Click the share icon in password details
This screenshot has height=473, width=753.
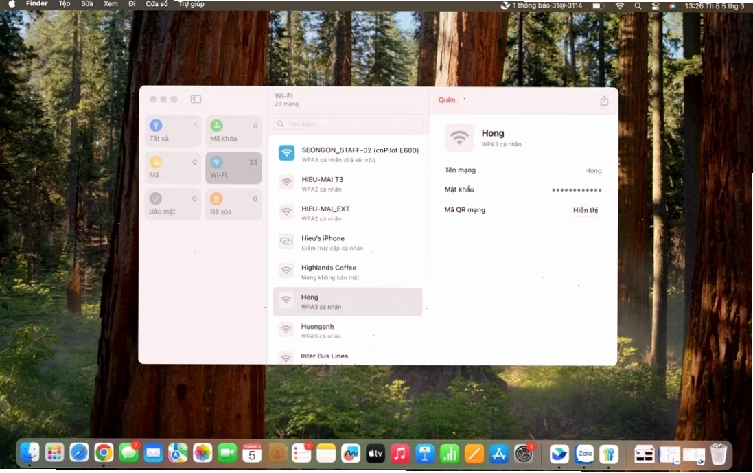click(604, 100)
